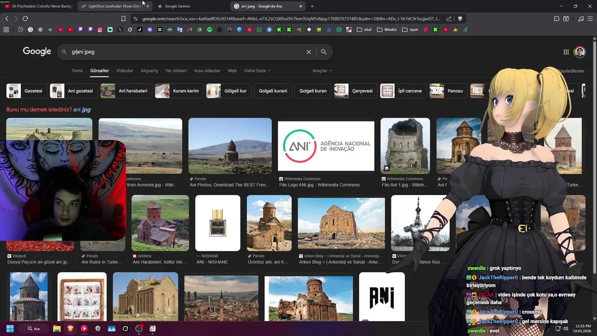Open the X (Twitter) bookmark icon
The height and width of the screenshot is (336, 597).
click(120, 29)
